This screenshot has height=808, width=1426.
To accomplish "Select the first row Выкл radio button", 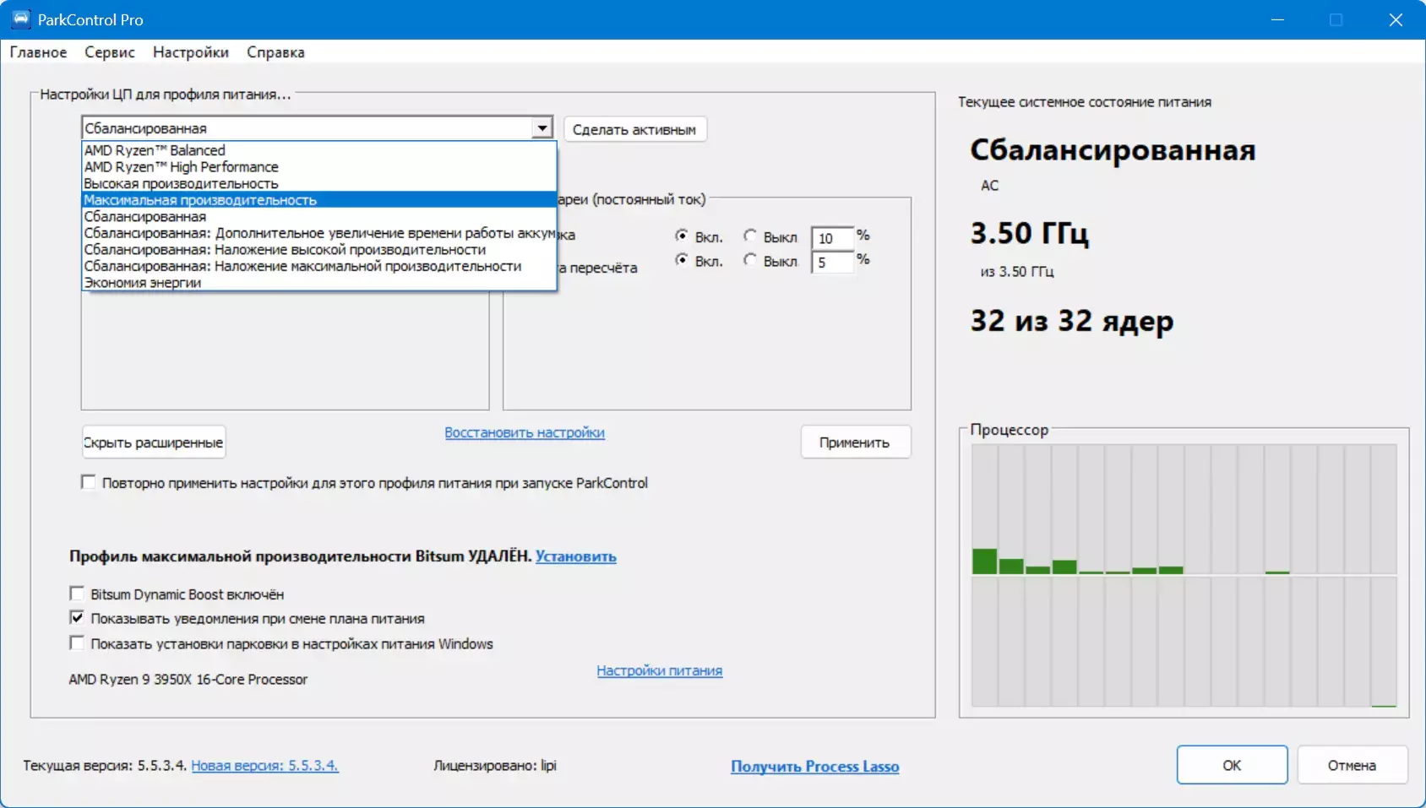I will (x=750, y=236).
